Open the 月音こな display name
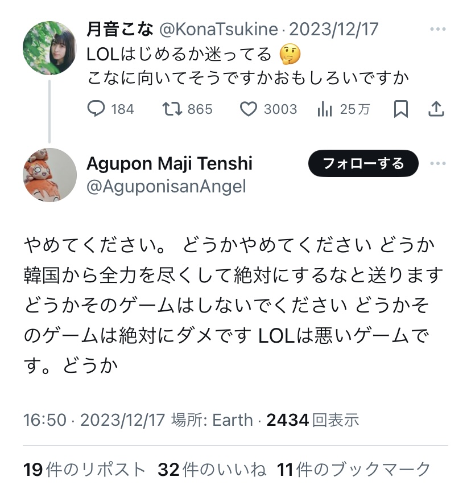This screenshot has height=485, width=471. [x=120, y=30]
